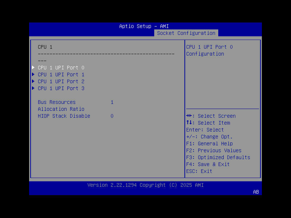Select the CPU 1 heading
The width and height of the screenshot is (291, 218).
point(44,47)
